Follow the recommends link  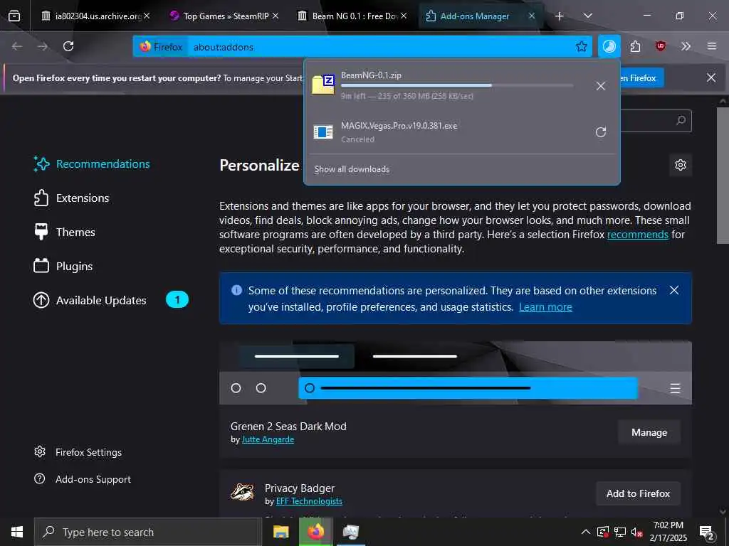coord(637,235)
